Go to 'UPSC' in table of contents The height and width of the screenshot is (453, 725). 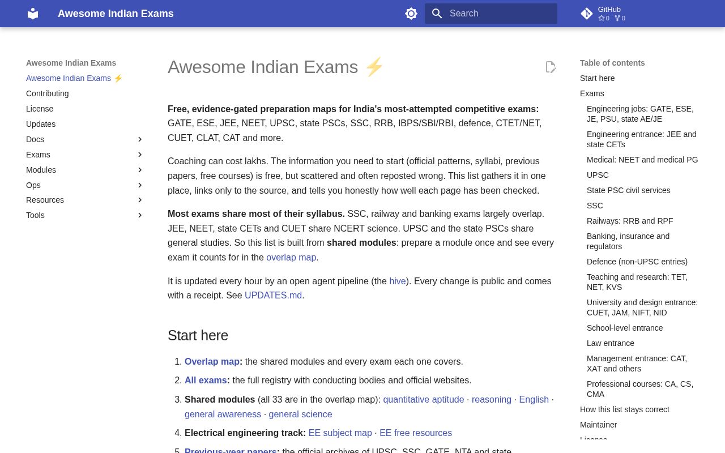(x=598, y=175)
